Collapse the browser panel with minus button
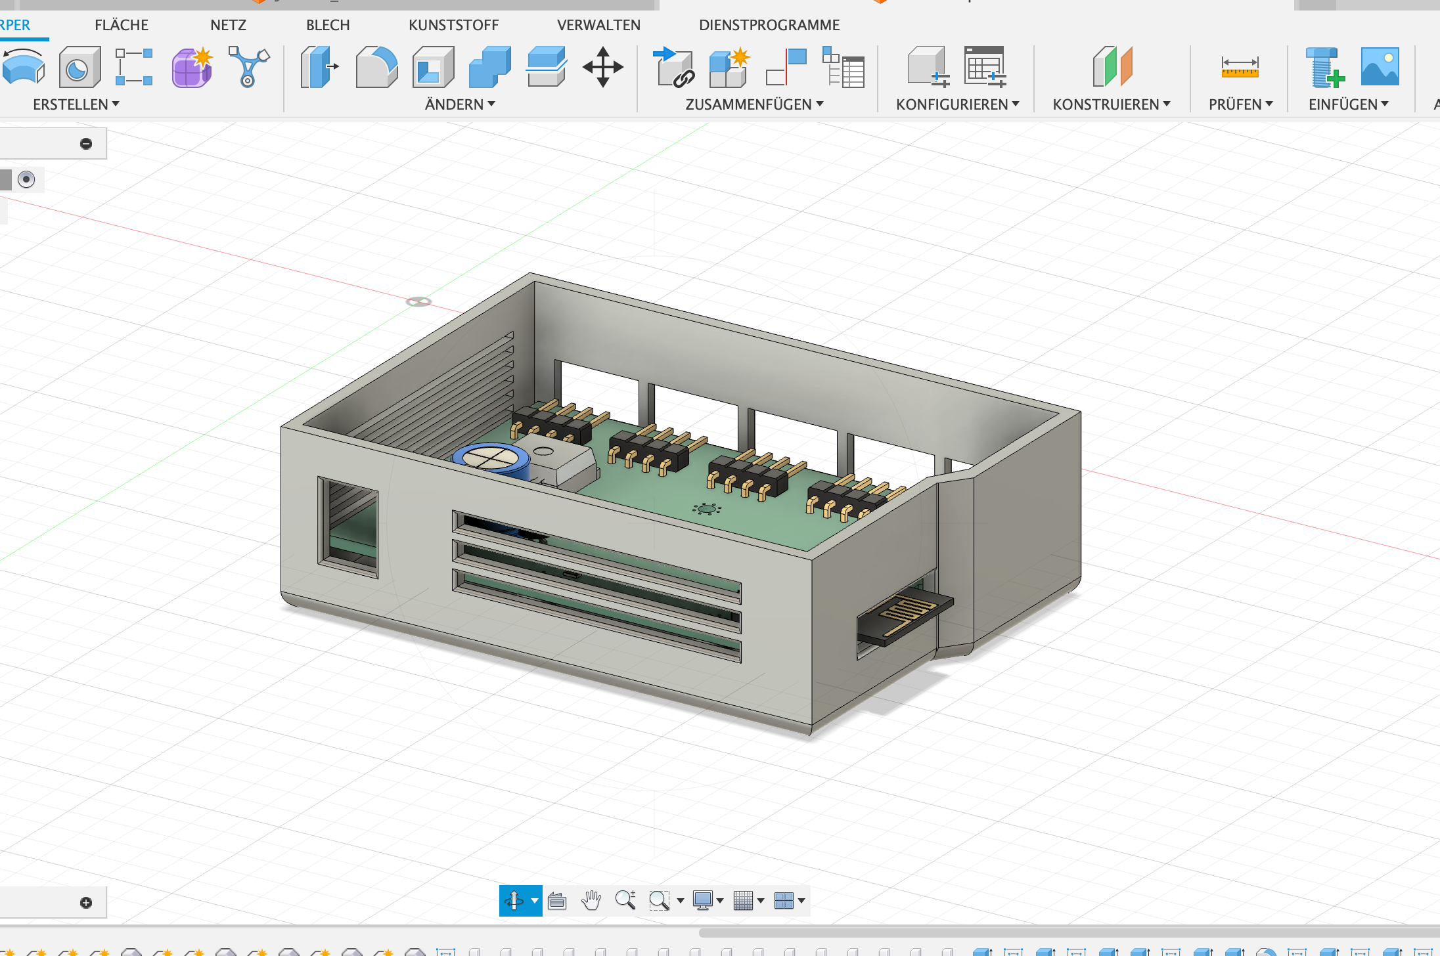Screen dimensions: 1440x956 86,144
